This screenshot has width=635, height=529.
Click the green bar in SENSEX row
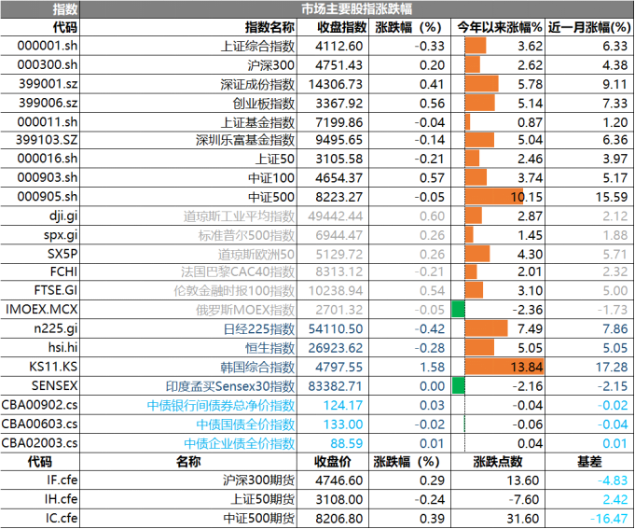click(x=458, y=385)
